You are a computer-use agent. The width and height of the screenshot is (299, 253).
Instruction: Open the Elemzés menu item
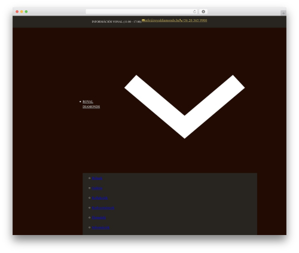point(99,218)
